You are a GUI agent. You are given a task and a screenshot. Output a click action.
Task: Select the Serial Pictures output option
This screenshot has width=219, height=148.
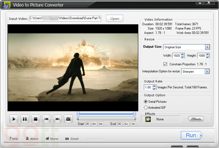pos(146,102)
